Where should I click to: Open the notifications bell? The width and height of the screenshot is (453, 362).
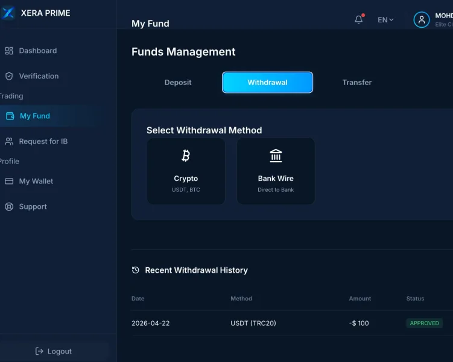point(359,19)
